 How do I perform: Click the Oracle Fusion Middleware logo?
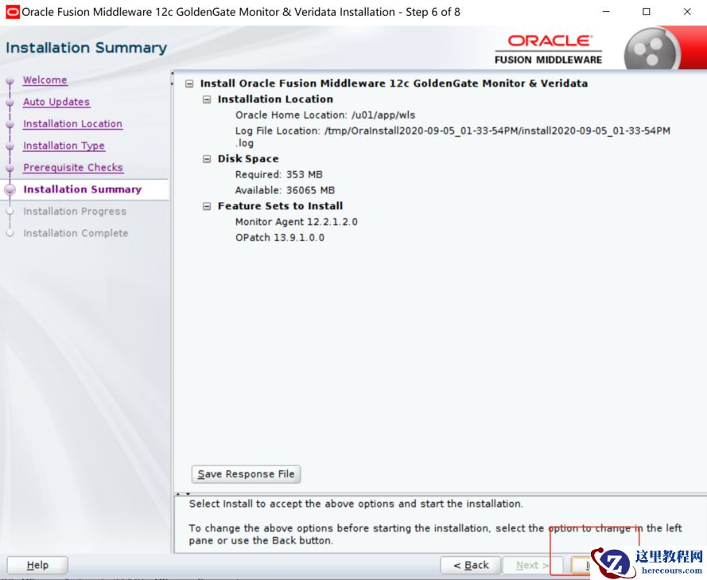click(548, 49)
